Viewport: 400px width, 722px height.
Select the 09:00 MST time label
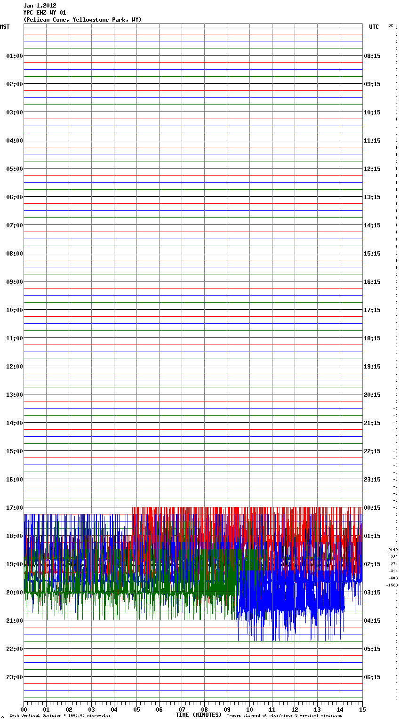tap(15, 282)
